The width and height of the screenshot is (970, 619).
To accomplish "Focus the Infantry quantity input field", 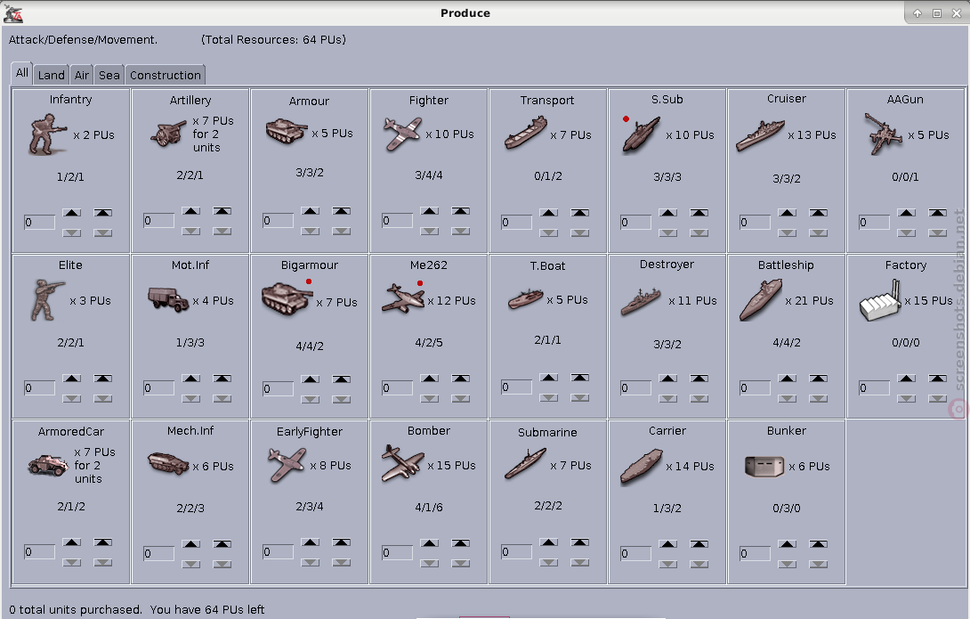I will coord(39,223).
